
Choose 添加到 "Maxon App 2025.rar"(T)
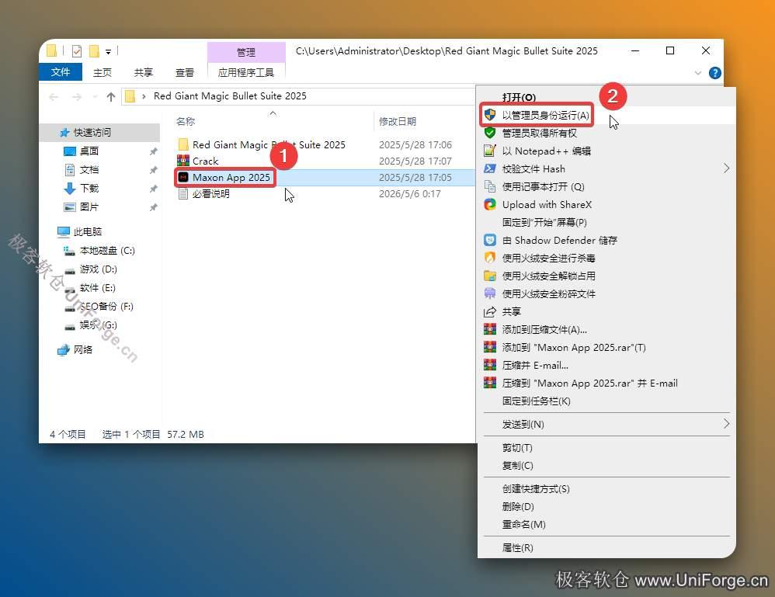click(574, 348)
